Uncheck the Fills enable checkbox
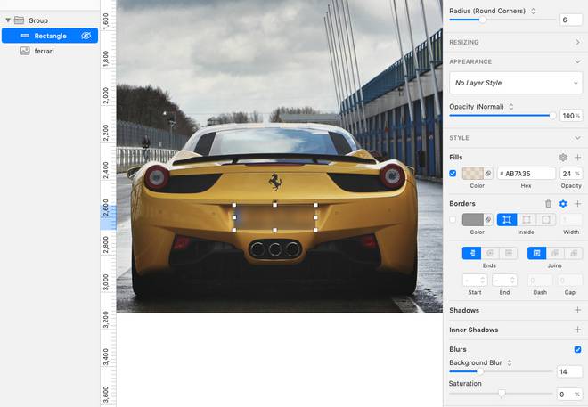This screenshot has height=407, width=588. (453, 173)
